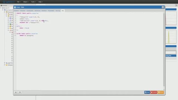Click the Servers node icon
178x100 pixels.
(x=3, y=8)
